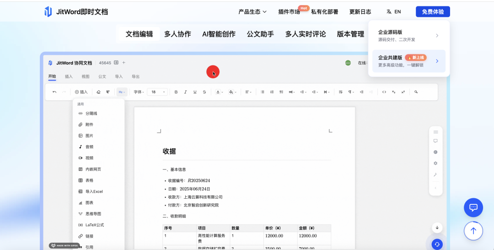The height and width of the screenshot is (250, 494).
Task: Open the text color picker
Action: 219,92
